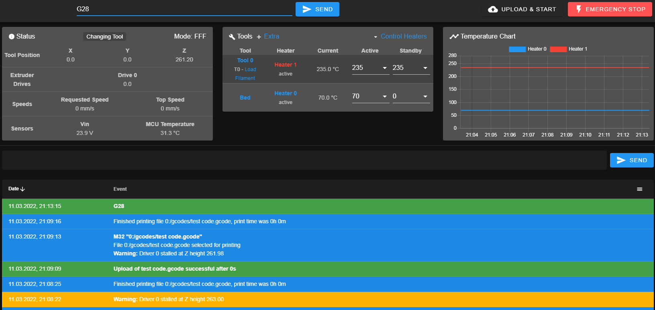The height and width of the screenshot is (310, 655).
Task: Toggle the Heater 0 state
Action: tap(286, 93)
